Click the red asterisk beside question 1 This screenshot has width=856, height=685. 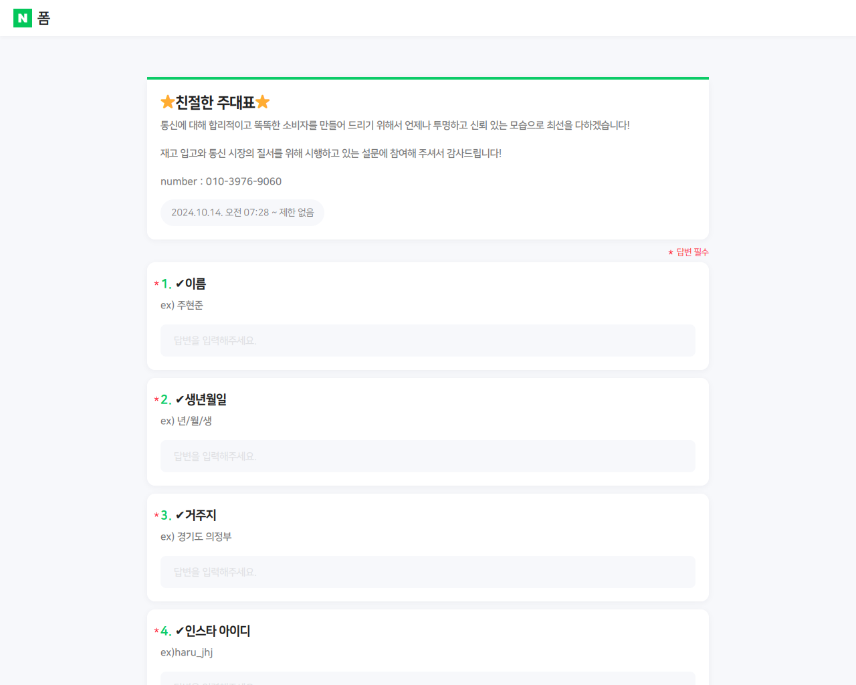pyautogui.click(x=156, y=284)
